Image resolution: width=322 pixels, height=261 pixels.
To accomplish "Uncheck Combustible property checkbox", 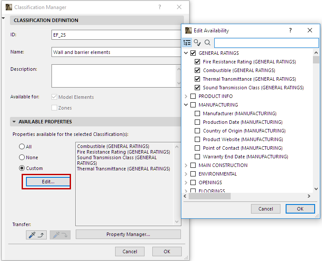I will (x=197, y=70).
